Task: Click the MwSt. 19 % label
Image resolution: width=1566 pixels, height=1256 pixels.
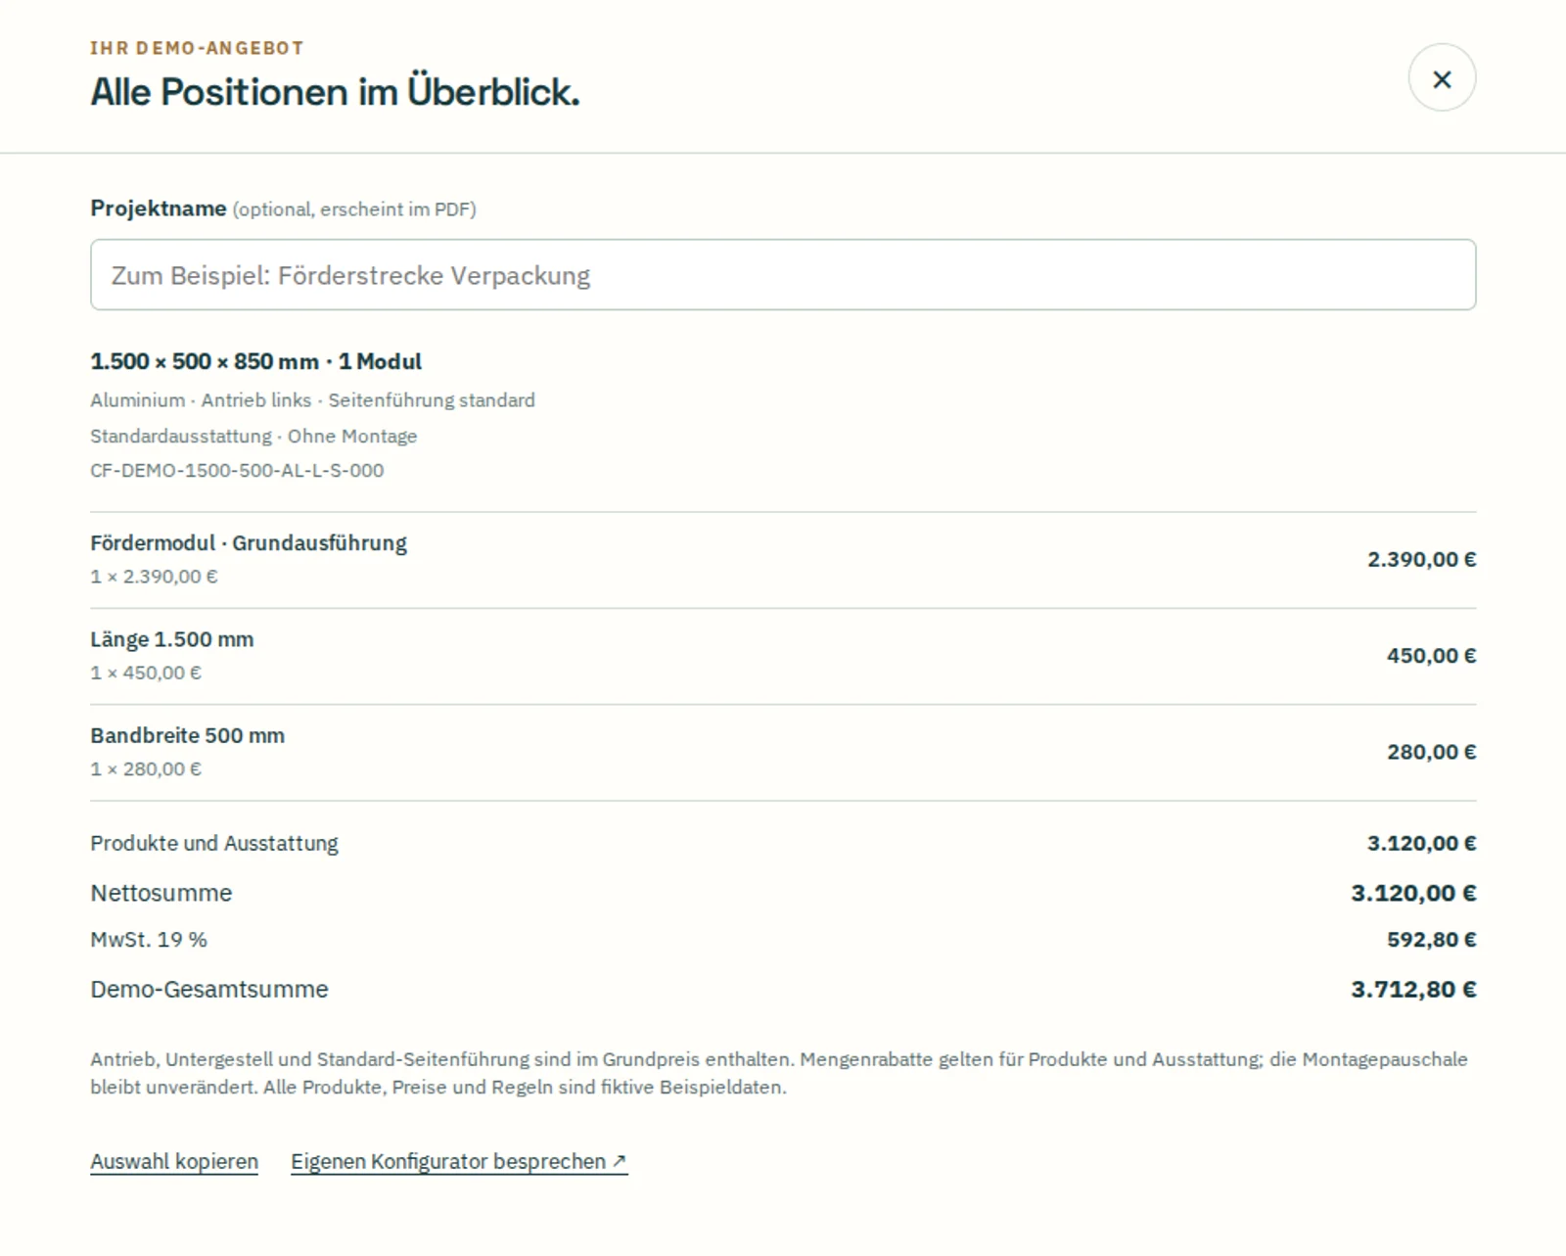Action: tap(149, 940)
